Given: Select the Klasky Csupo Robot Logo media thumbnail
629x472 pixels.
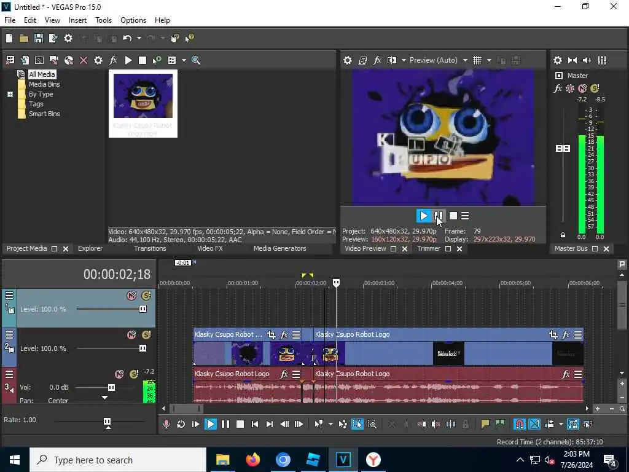Looking at the screenshot, I should 143,103.
